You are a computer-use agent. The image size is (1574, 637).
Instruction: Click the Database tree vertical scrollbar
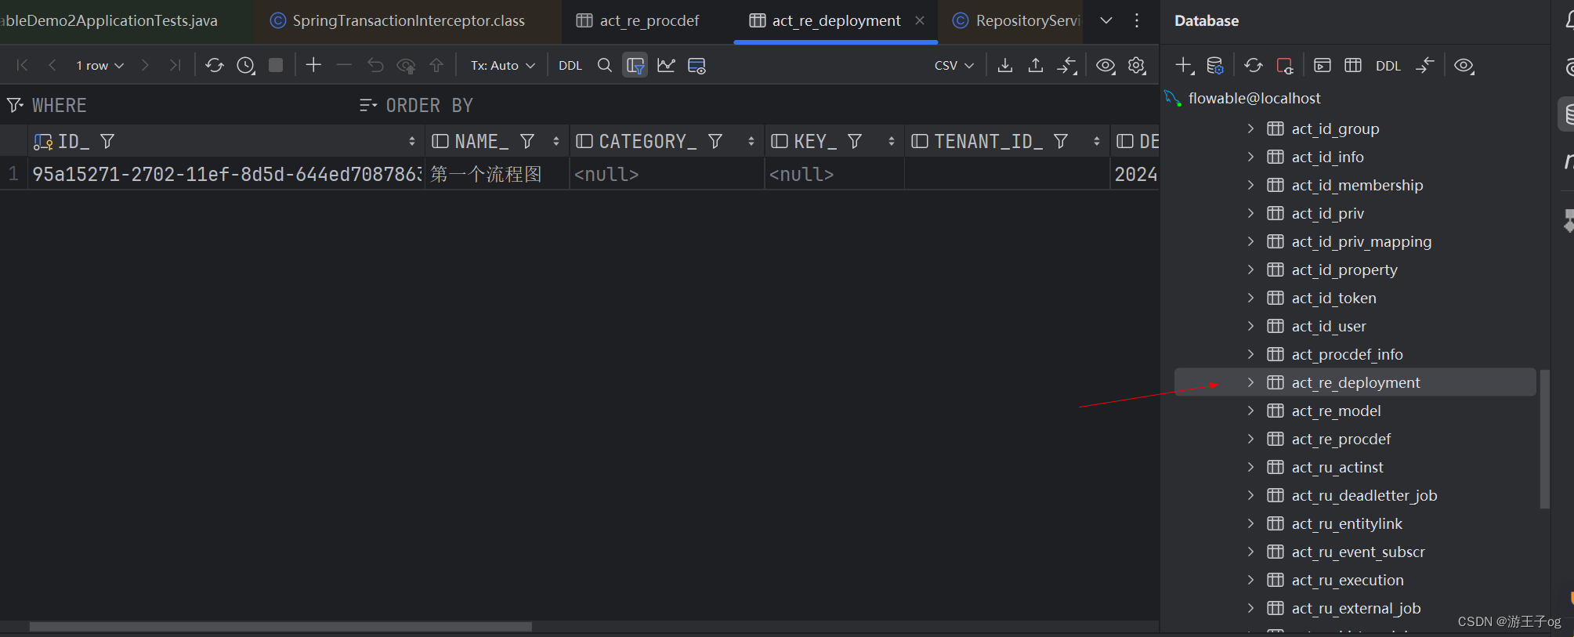click(1545, 439)
